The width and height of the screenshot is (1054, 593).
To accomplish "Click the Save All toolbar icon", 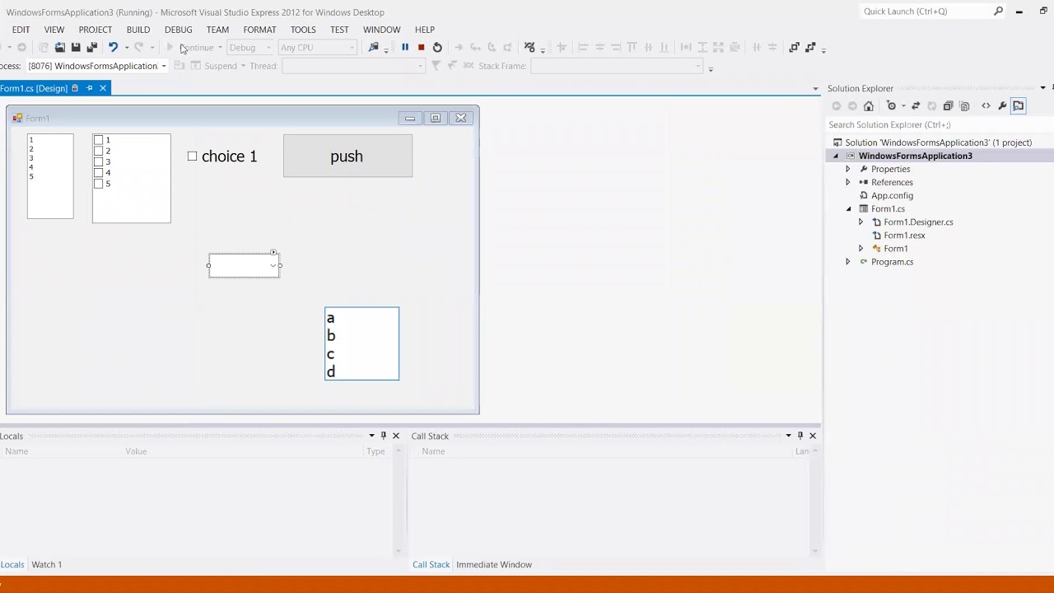I will [x=92, y=48].
